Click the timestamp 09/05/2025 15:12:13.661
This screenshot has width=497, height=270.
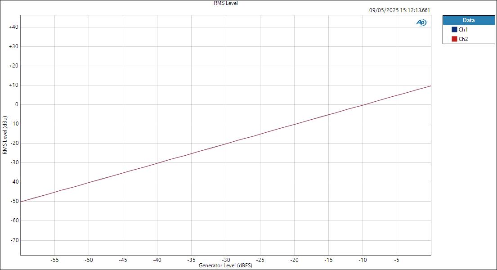click(399, 10)
